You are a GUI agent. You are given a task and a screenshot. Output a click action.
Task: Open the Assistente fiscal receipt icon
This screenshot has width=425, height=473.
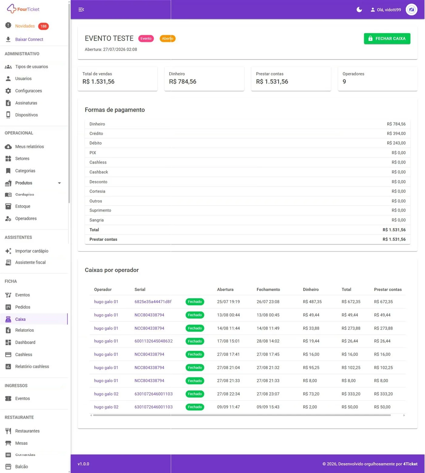pyautogui.click(x=8, y=263)
